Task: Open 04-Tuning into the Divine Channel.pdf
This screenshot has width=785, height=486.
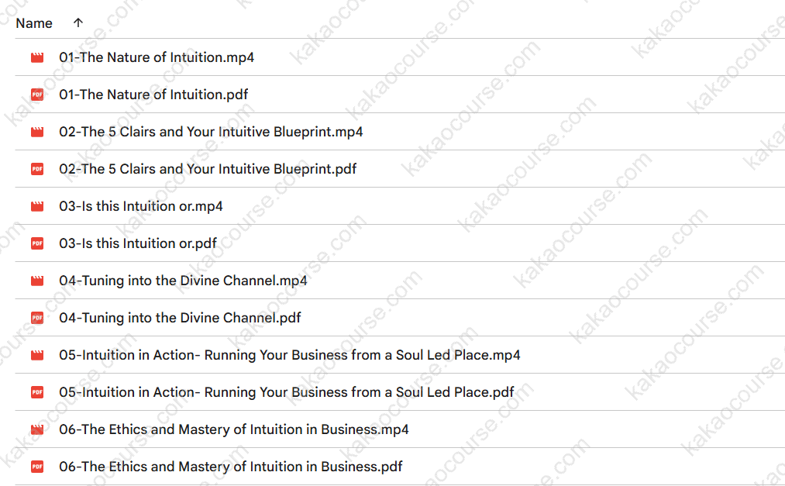Action: pyautogui.click(x=180, y=318)
